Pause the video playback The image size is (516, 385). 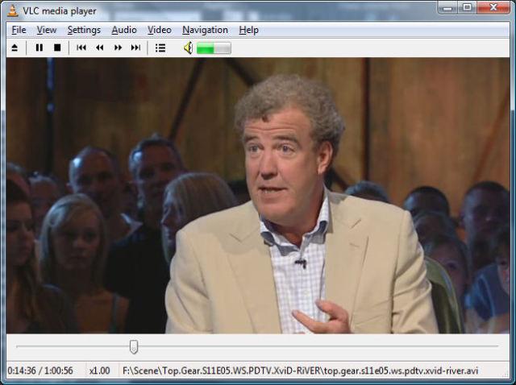click(40, 48)
